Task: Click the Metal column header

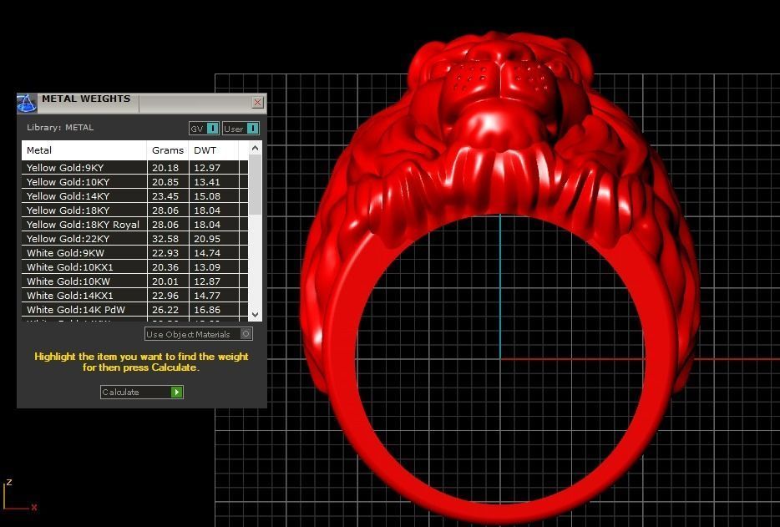Action: [x=84, y=150]
